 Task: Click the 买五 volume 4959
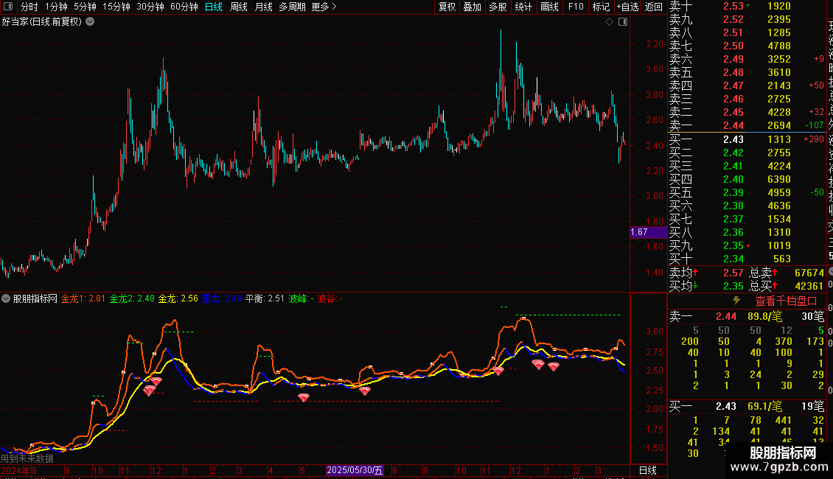point(779,192)
